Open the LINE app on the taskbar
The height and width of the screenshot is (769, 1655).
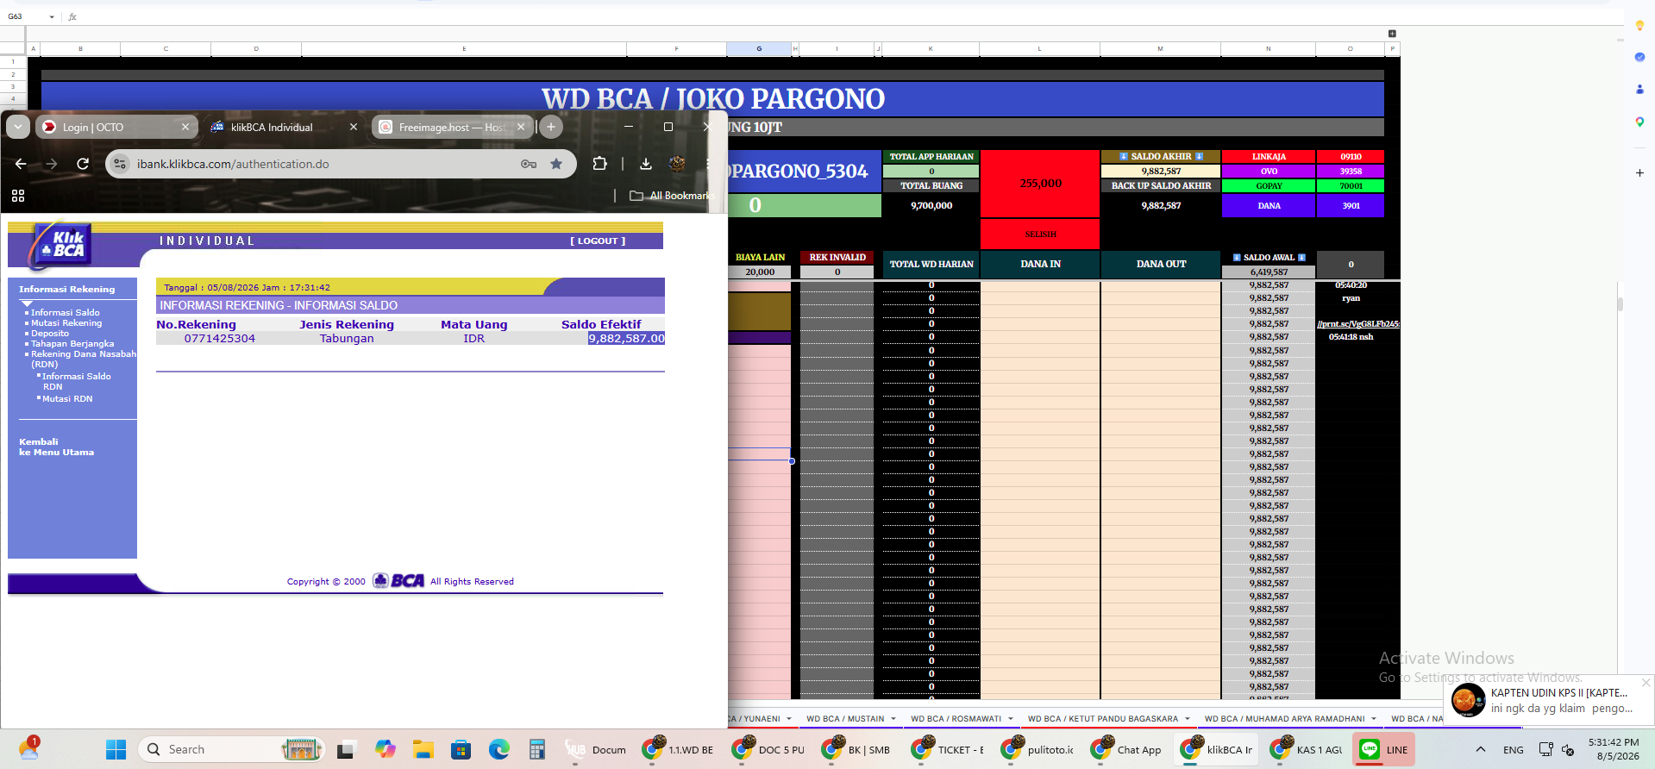pos(1383,750)
